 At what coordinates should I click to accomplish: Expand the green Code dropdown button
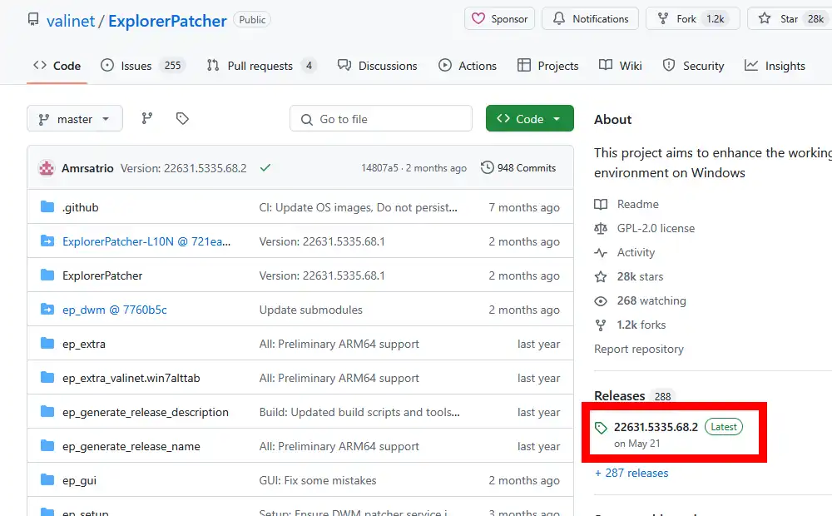point(529,118)
